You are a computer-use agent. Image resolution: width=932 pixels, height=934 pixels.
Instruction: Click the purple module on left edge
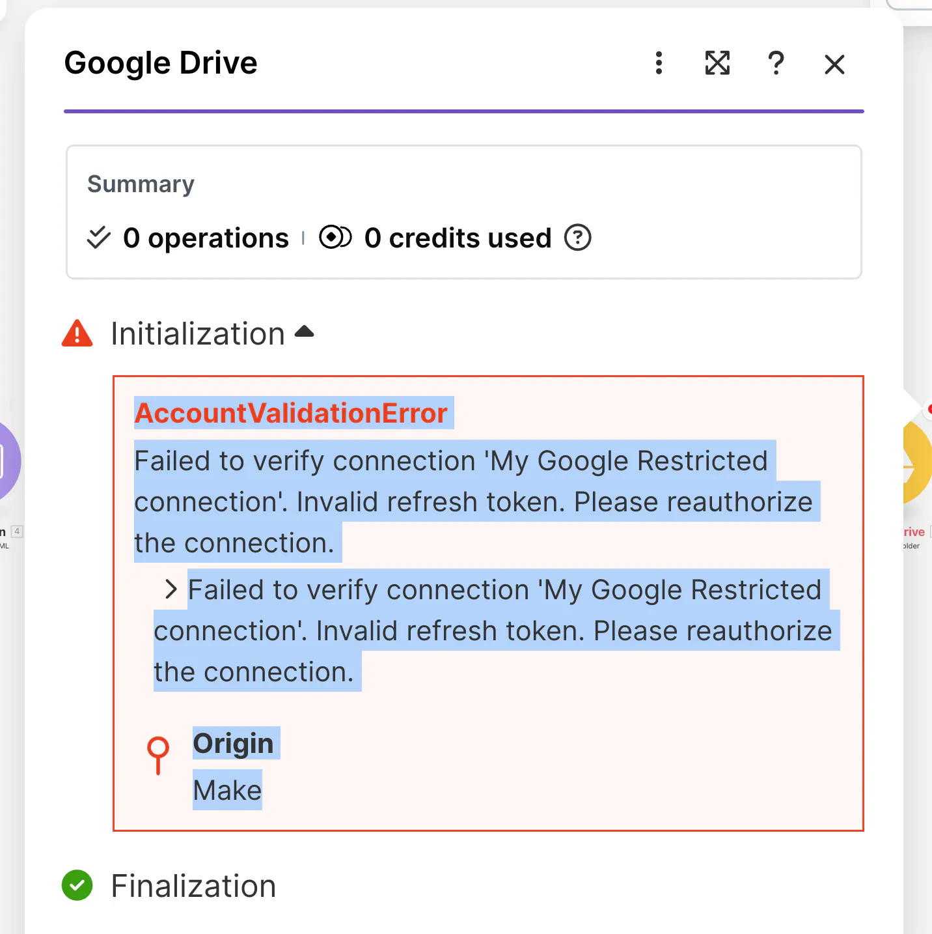pyautogui.click(x=8, y=461)
